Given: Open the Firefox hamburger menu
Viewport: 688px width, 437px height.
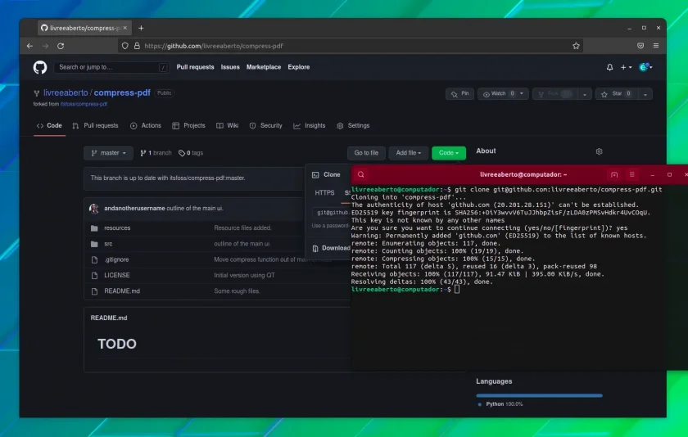Looking at the screenshot, I should click(x=656, y=46).
